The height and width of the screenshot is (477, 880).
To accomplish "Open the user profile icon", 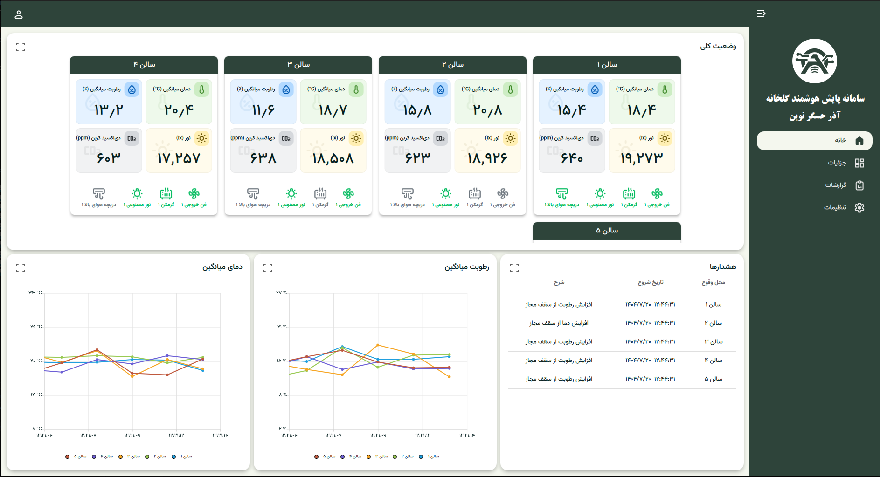I will [x=19, y=14].
